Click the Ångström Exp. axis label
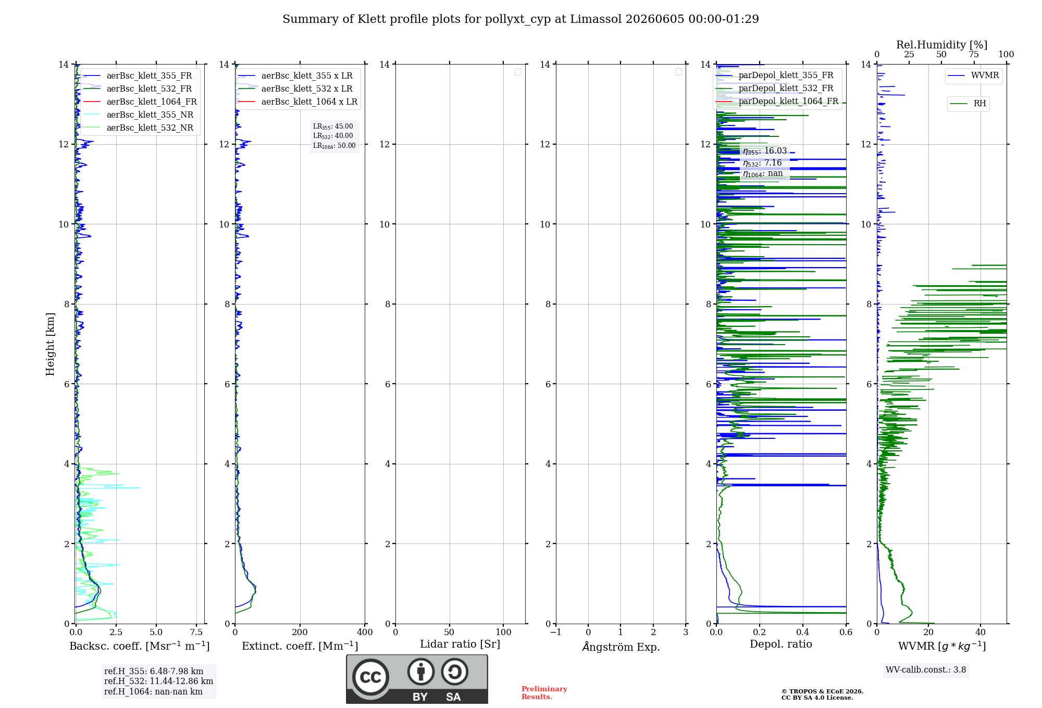 (621, 647)
